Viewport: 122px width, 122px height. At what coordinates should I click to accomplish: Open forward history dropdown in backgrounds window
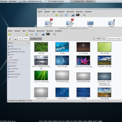click(x=22, y=34)
